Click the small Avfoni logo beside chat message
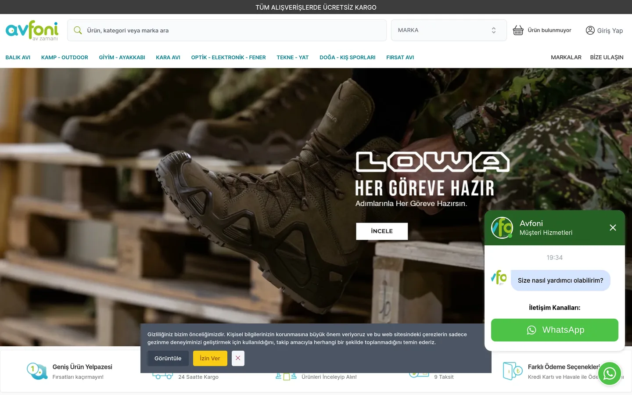The image size is (632, 395). pos(499,277)
